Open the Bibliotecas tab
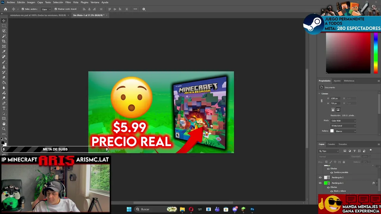 point(349,81)
